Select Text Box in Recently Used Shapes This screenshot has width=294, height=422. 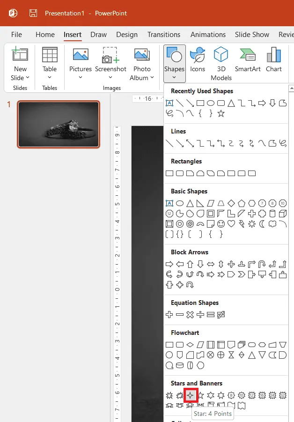pyautogui.click(x=169, y=103)
